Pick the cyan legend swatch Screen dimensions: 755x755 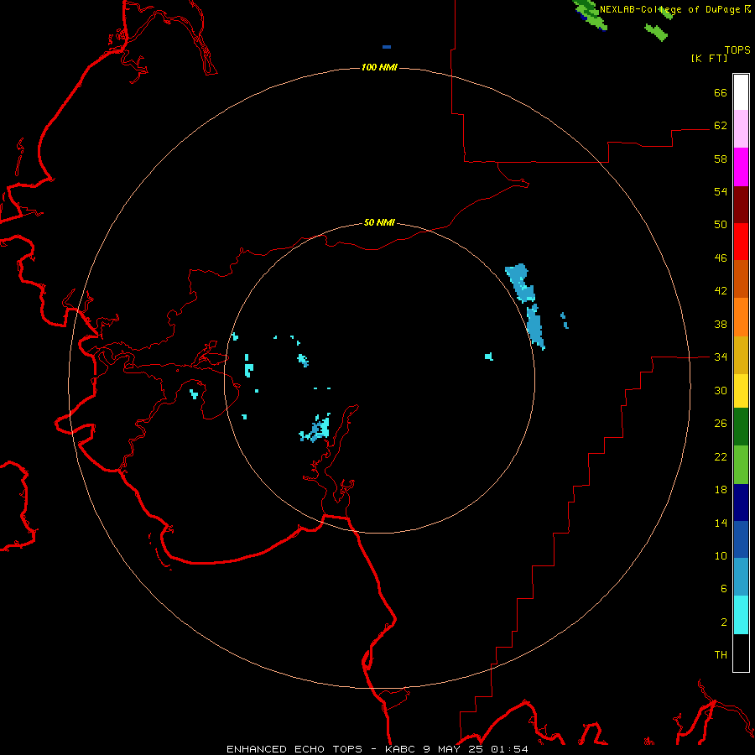pyautogui.click(x=741, y=615)
